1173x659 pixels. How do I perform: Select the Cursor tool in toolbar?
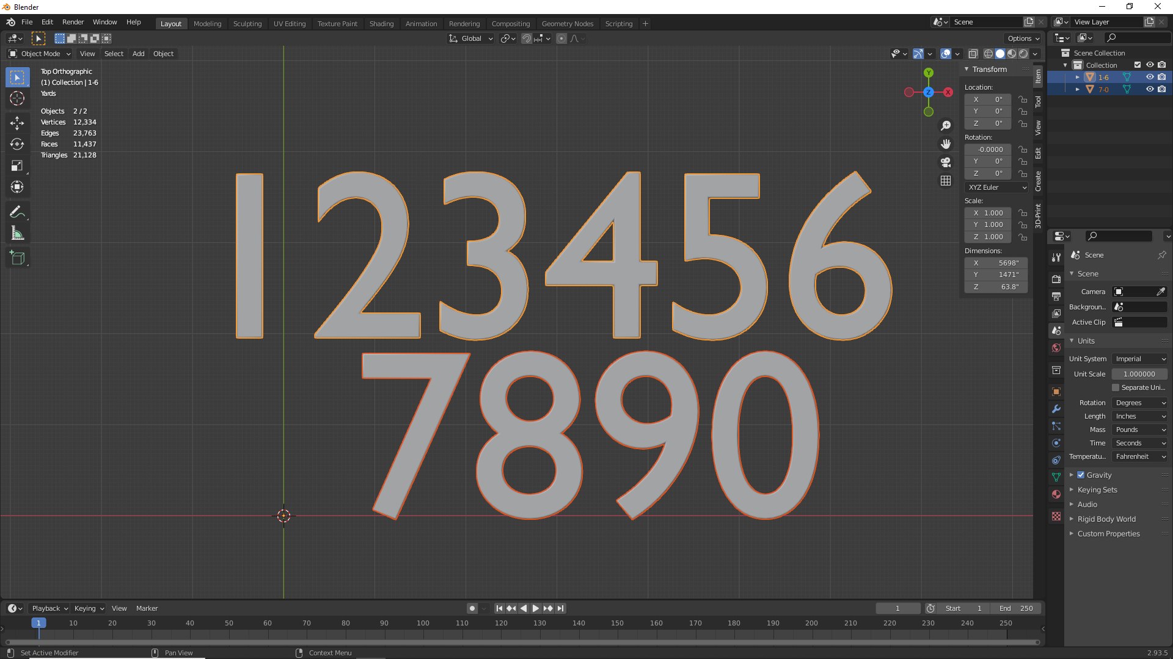coord(17,98)
